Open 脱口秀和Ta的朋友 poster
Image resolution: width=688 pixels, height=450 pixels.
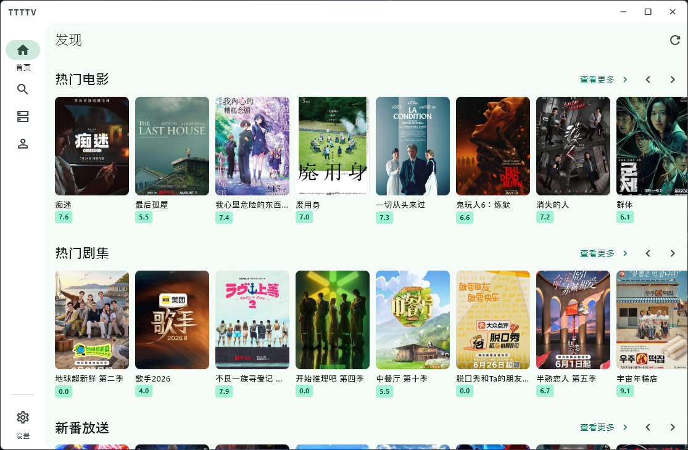[x=493, y=320]
